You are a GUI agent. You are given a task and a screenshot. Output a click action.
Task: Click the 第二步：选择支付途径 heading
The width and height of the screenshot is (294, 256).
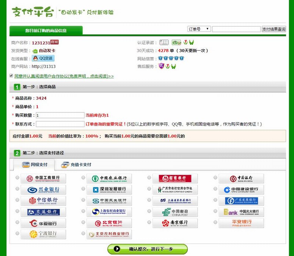pyautogui.click(x=43, y=153)
